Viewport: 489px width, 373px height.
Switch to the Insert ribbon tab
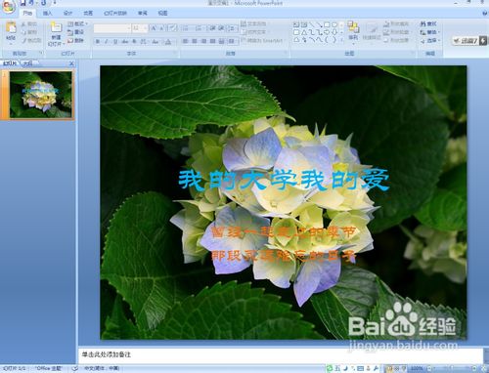[47, 13]
